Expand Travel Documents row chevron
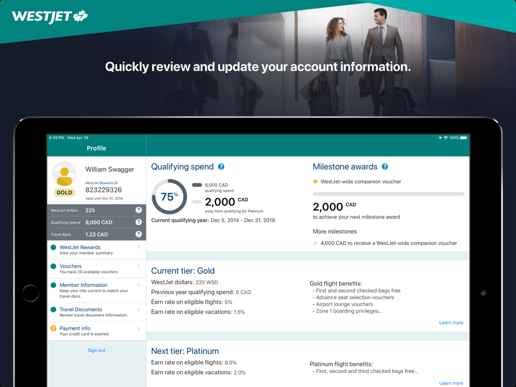 coord(138,309)
